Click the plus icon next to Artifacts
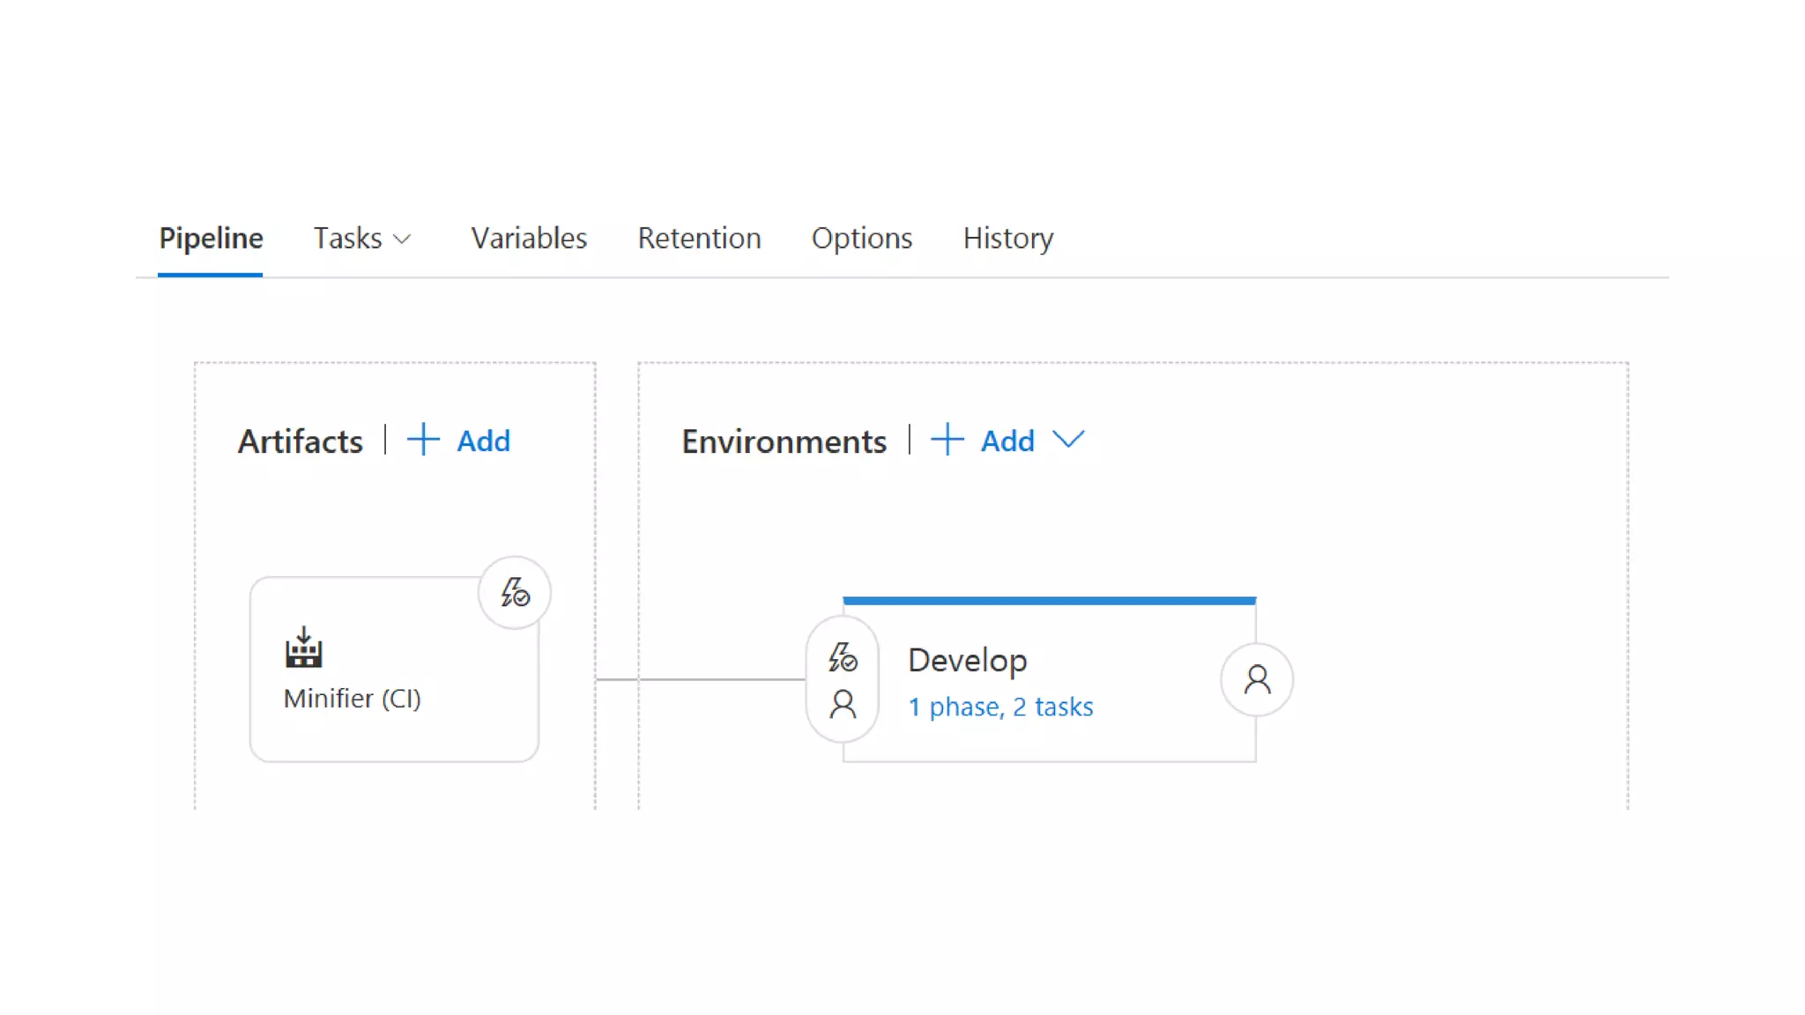The image size is (1805, 1015). 423,440
